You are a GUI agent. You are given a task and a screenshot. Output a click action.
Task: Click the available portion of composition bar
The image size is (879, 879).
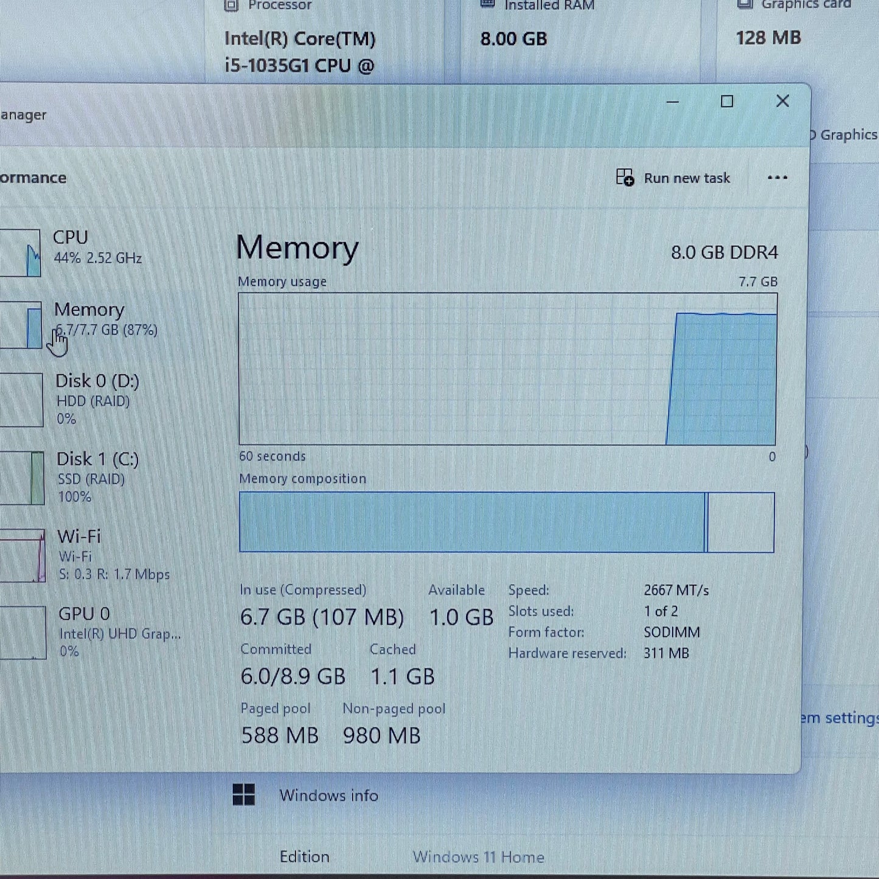point(741,523)
